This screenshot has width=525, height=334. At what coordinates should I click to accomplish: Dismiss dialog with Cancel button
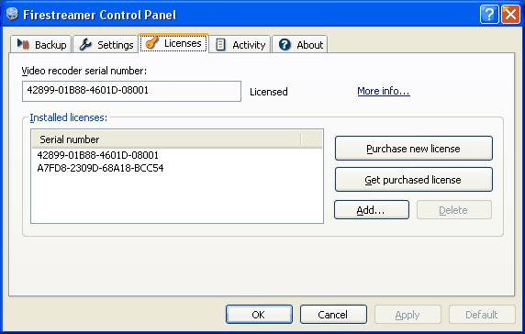[333, 314]
